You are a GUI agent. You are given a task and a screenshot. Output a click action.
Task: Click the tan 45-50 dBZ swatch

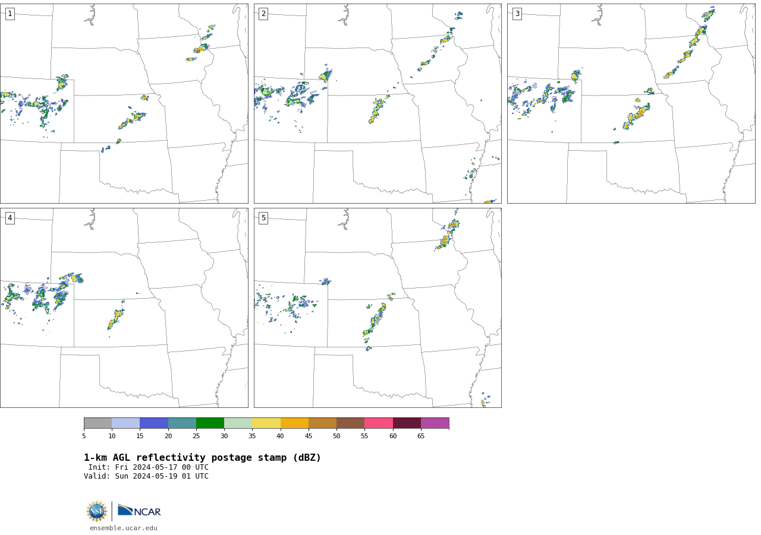coord(322,423)
